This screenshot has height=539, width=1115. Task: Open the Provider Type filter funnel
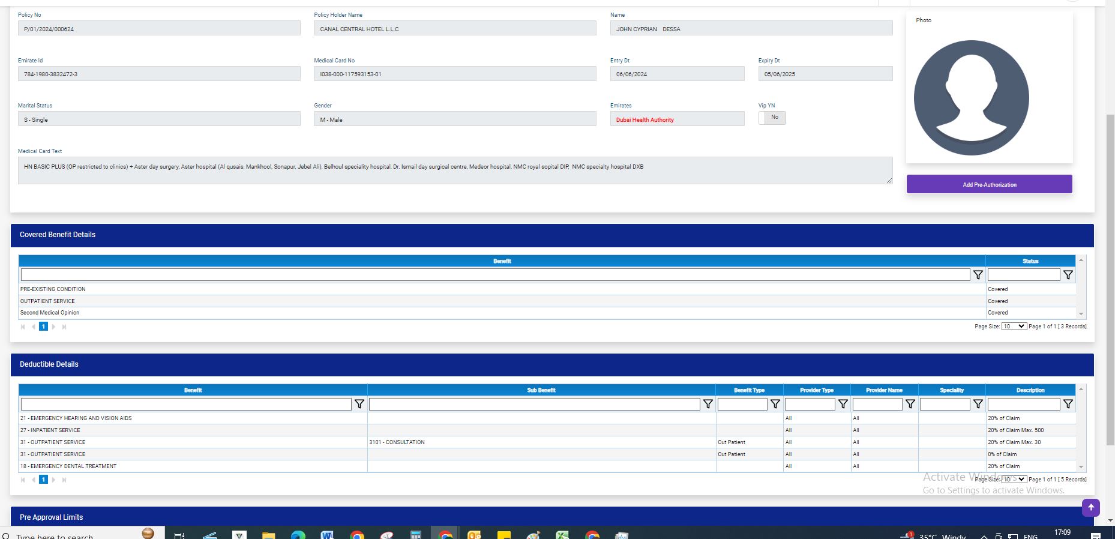(843, 405)
